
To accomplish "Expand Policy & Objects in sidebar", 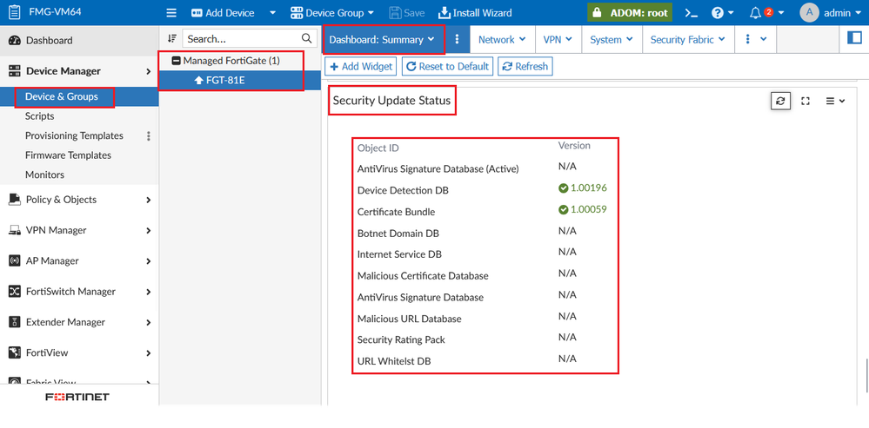I will (79, 200).
